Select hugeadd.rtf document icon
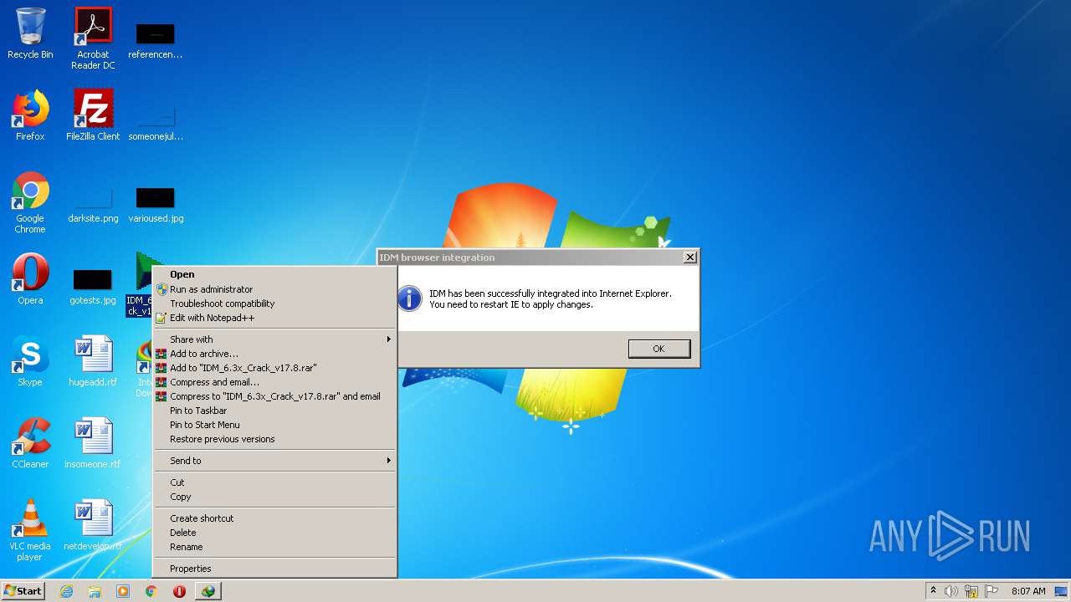Viewport: 1071px width, 602px height. 93,361
